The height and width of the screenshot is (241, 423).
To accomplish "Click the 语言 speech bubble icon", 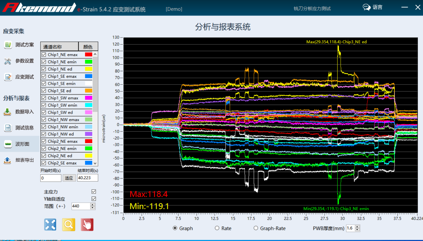I will (366, 7).
